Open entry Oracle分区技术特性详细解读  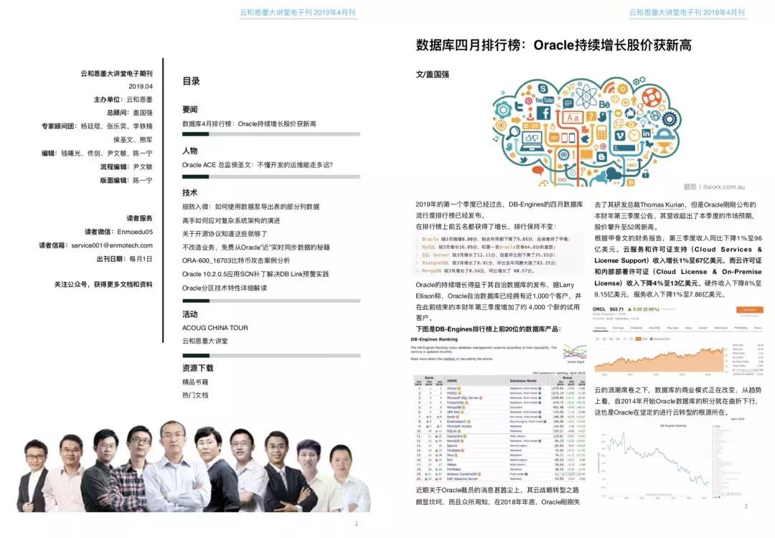[225, 288]
